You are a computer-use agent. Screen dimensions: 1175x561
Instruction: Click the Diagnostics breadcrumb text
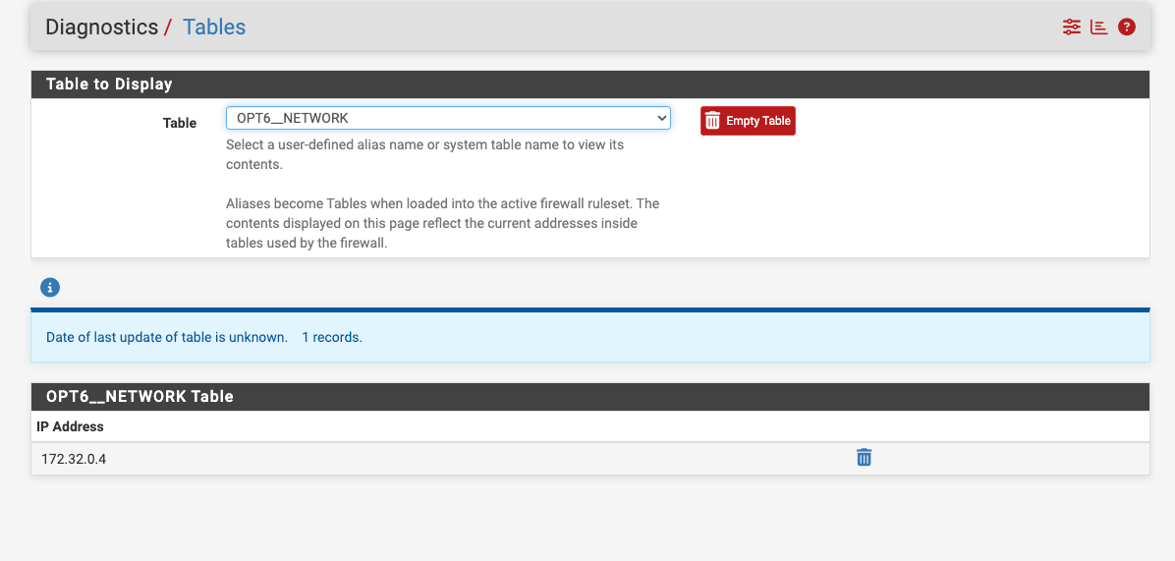point(101,28)
